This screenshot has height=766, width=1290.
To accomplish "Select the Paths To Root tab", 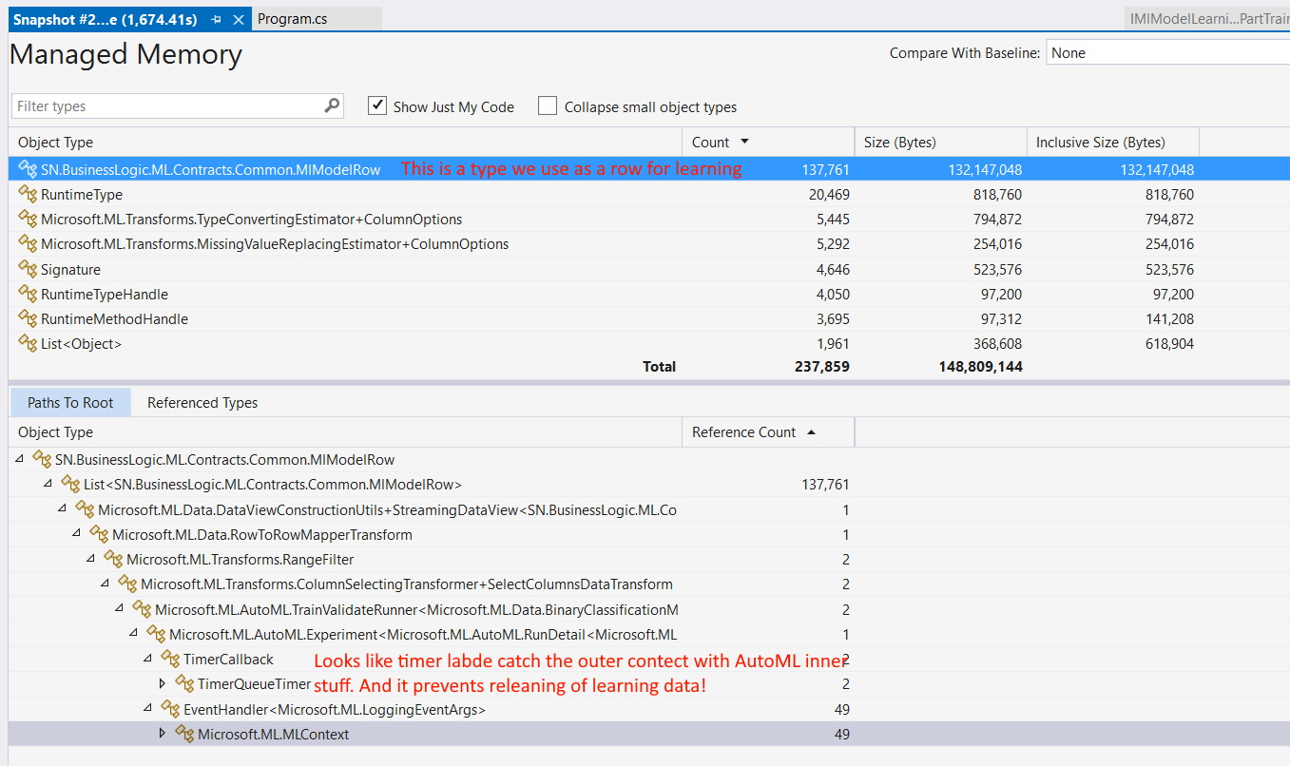I will pos(70,403).
